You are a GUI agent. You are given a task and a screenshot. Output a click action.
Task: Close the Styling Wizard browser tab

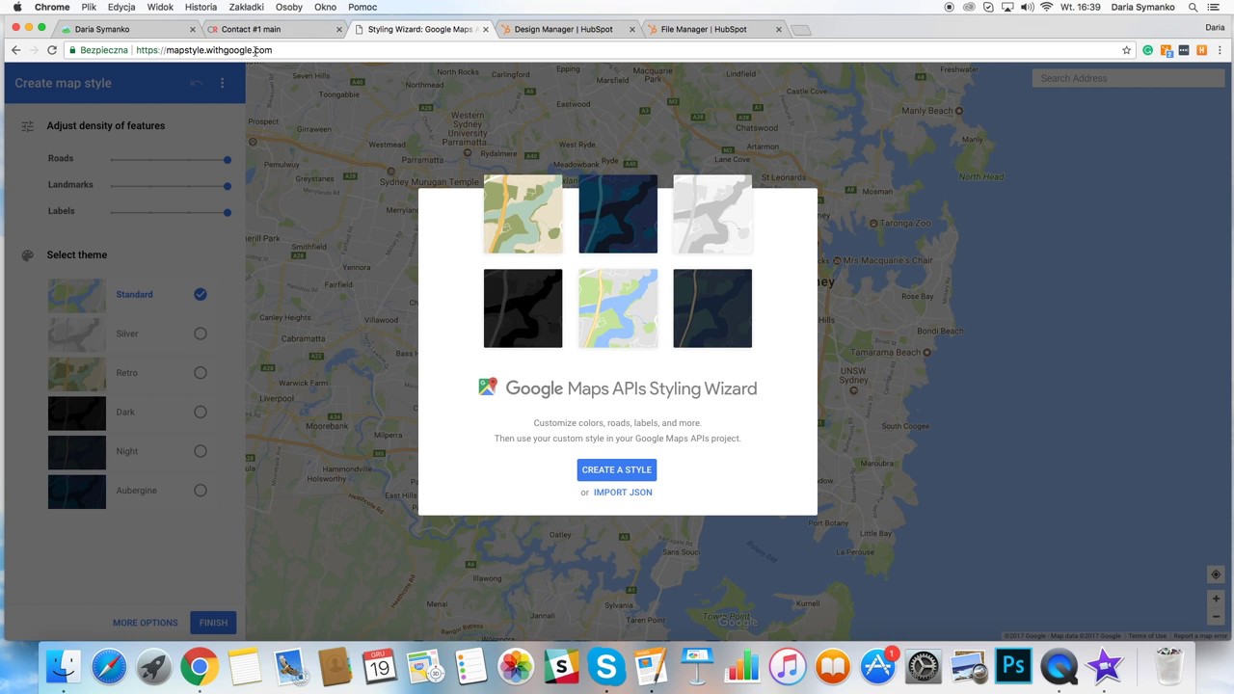click(x=485, y=29)
